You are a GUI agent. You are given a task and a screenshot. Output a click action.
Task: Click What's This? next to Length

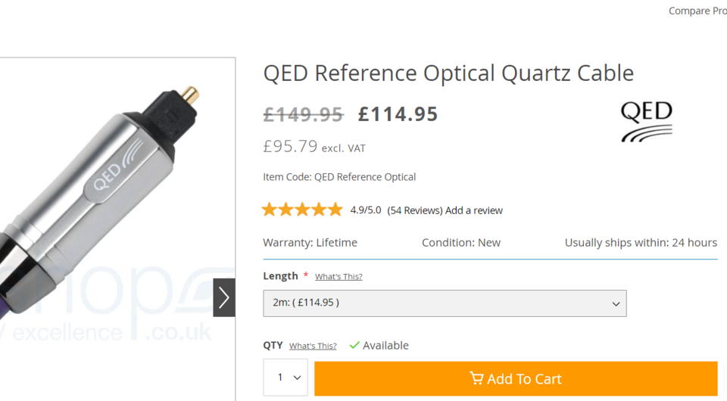click(339, 276)
